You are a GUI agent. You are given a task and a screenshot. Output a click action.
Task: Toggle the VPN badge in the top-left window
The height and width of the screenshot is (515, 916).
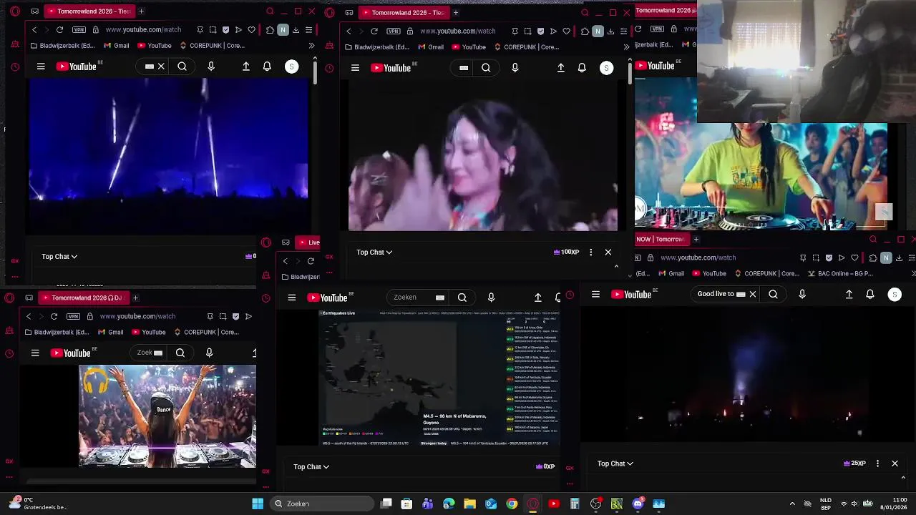[79, 30]
